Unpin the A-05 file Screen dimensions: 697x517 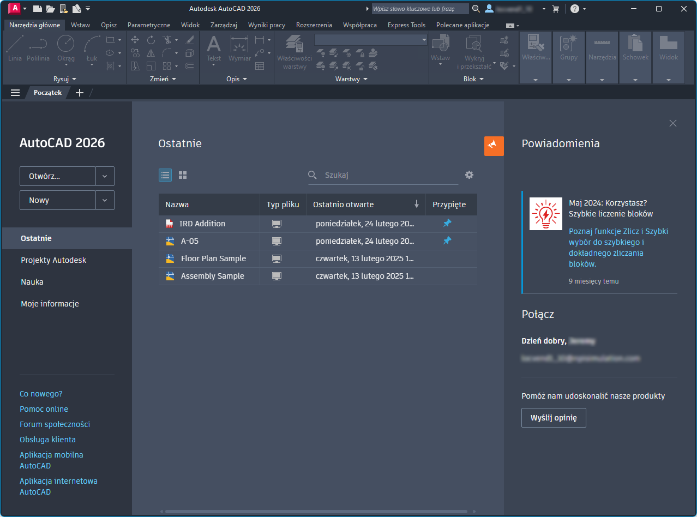(x=447, y=241)
